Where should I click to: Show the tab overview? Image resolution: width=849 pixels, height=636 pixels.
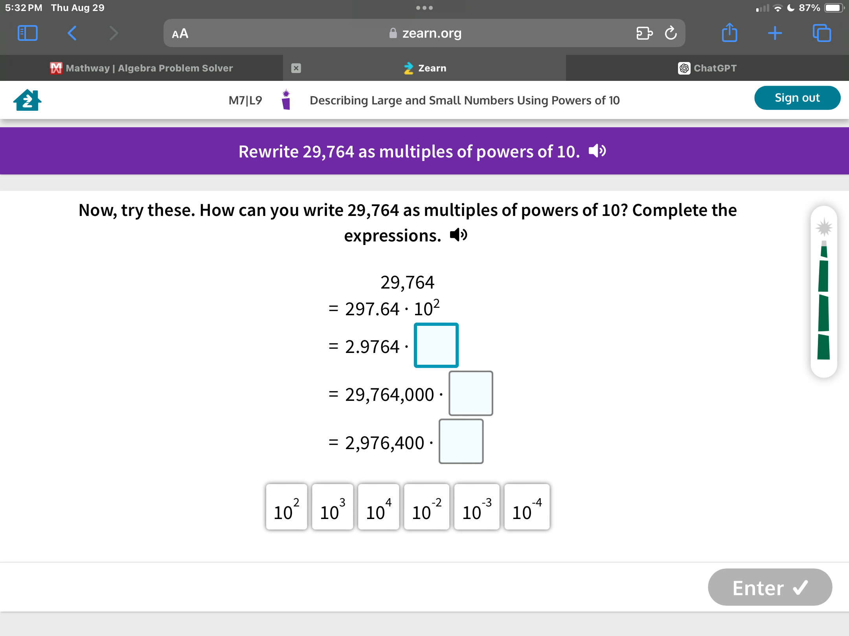822,33
